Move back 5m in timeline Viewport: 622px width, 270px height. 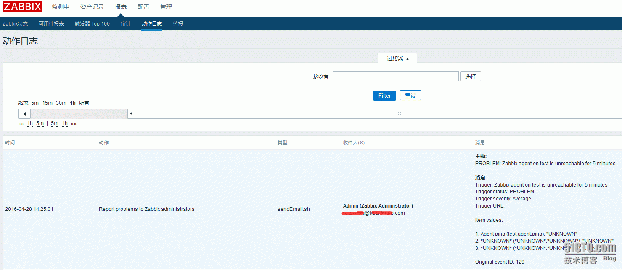pyautogui.click(x=40, y=124)
